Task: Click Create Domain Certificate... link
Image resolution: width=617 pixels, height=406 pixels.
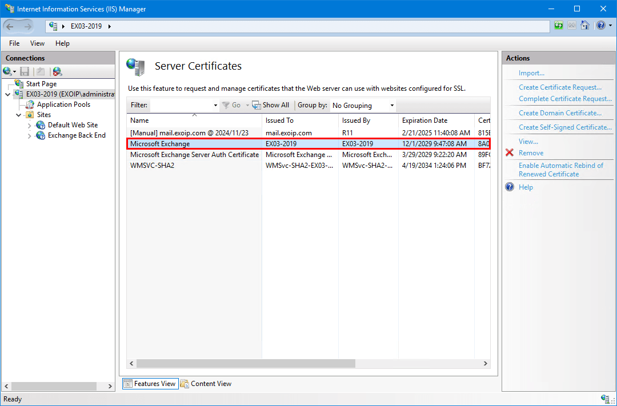Action: pyautogui.click(x=560, y=113)
